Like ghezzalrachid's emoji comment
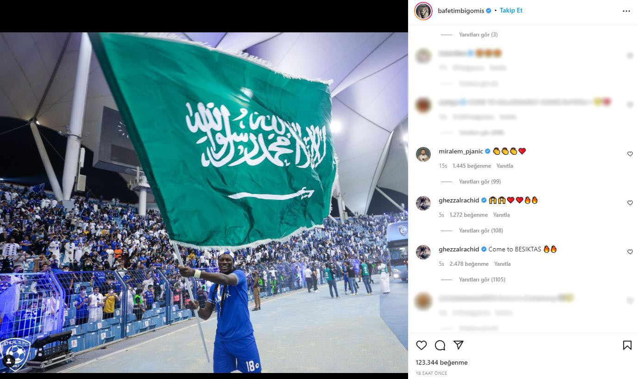 click(630, 203)
